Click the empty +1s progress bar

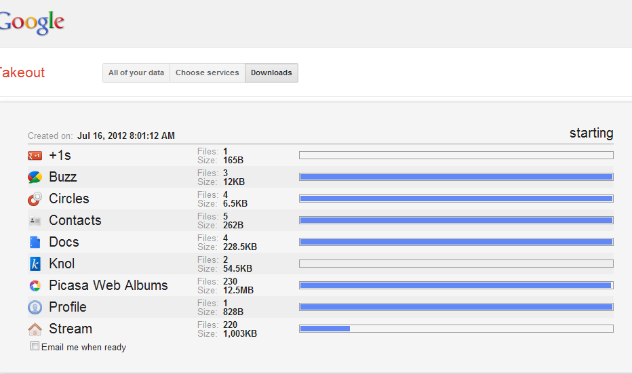pyautogui.click(x=456, y=155)
